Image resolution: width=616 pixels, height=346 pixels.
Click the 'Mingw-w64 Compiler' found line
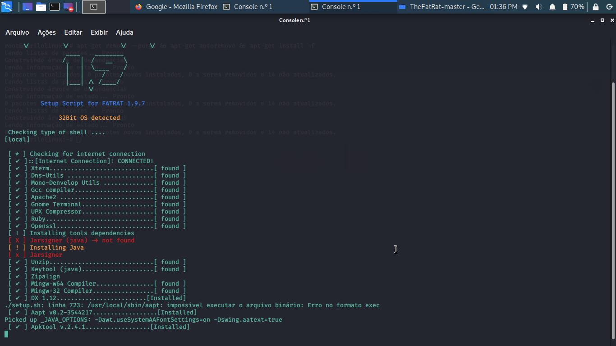97,283
